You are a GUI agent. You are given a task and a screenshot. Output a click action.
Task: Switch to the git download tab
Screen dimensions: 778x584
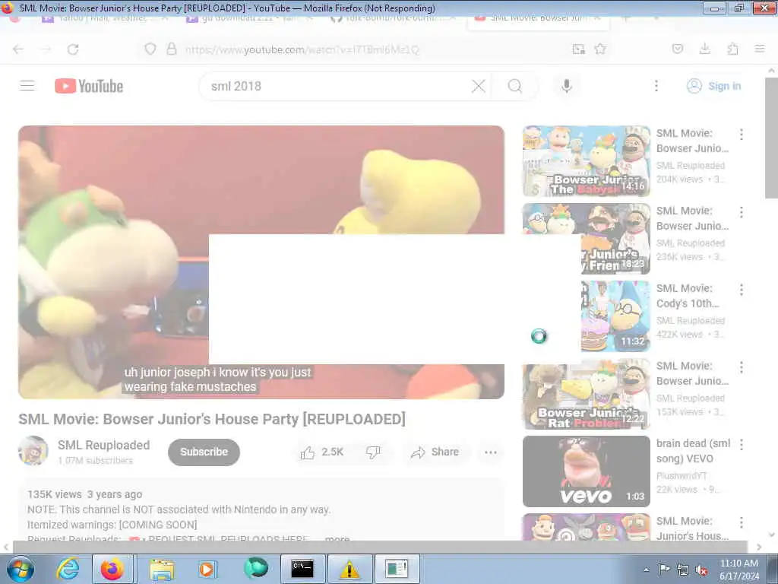pos(248,18)
